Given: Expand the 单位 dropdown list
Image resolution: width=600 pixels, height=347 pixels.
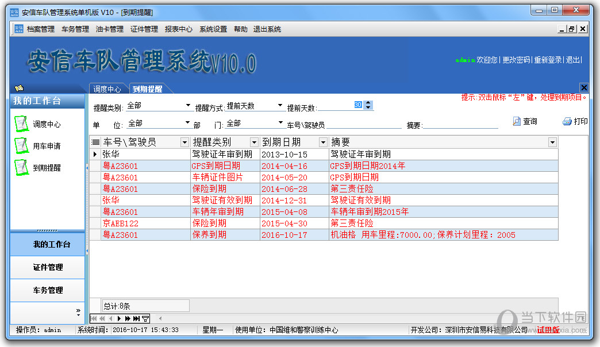Looking at the screenshot, I should click(x=187, y=122).
